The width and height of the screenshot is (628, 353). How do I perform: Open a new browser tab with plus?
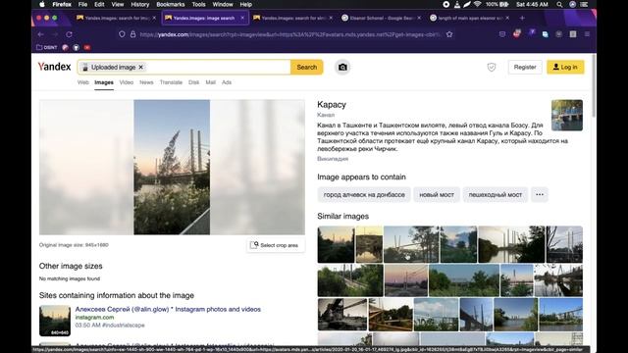point(522,18)
